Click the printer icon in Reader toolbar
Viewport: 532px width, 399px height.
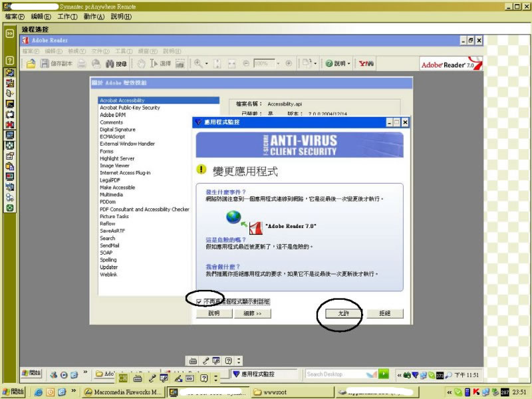pyautogui.click(x=81, y=63)
